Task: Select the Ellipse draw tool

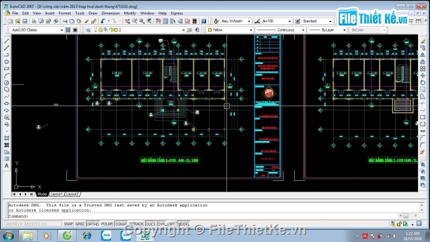Action: pyautogui.click(x=7, y=104)
